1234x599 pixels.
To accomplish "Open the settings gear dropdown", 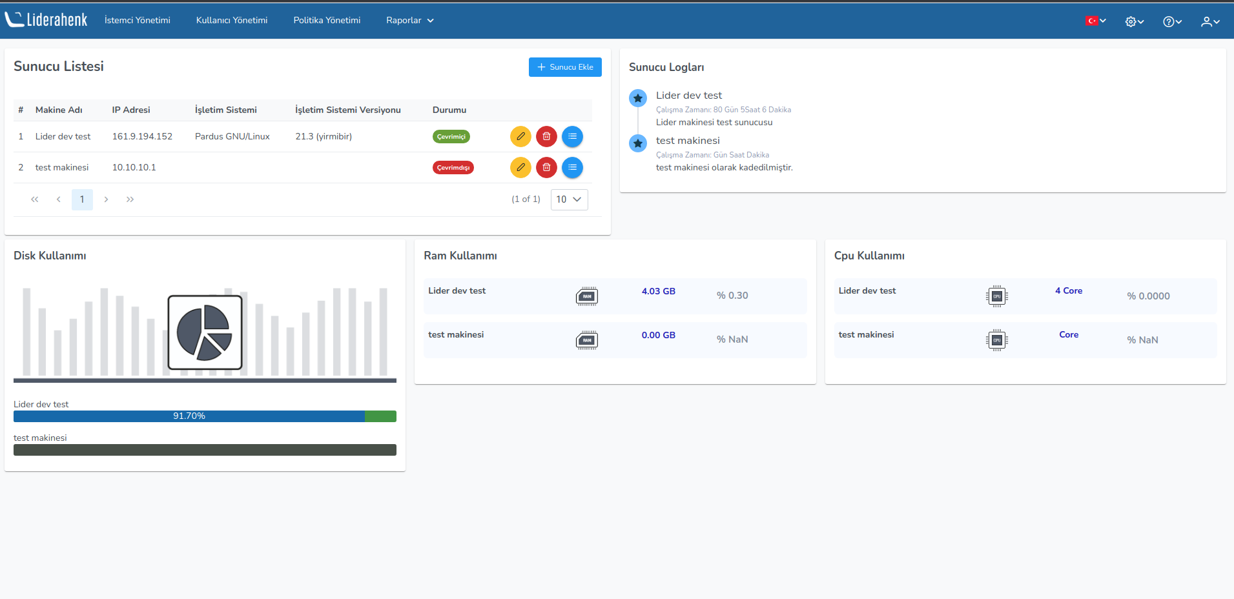I will point(1134,21).
